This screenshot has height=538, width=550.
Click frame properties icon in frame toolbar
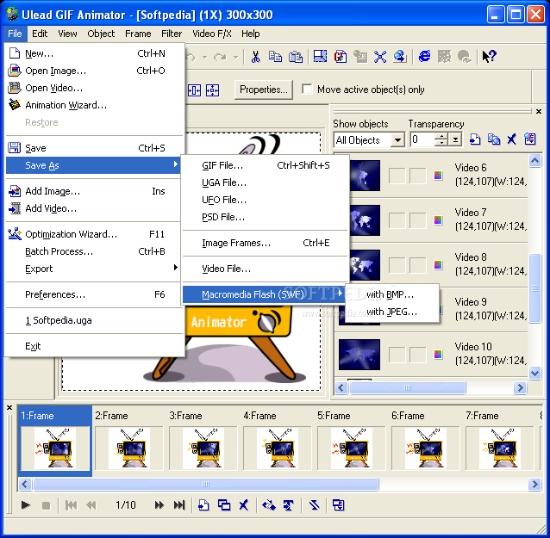[339, 505]
